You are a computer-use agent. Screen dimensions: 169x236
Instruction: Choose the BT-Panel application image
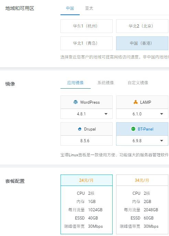pos(142,129)
